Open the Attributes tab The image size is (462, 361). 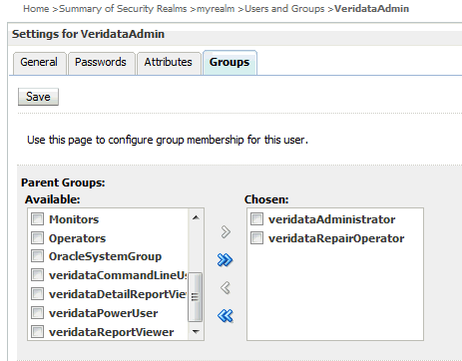pyautogui.click(x=169, y=62)
